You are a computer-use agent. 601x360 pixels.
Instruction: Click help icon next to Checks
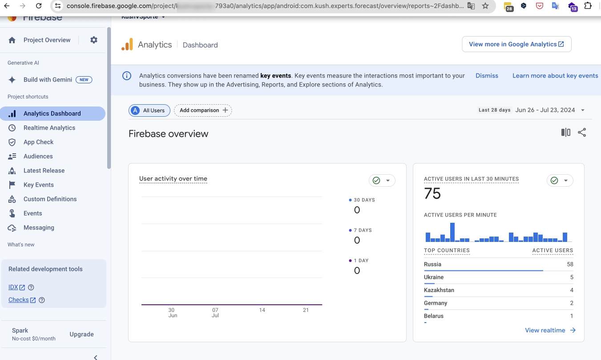click(42, 300)
